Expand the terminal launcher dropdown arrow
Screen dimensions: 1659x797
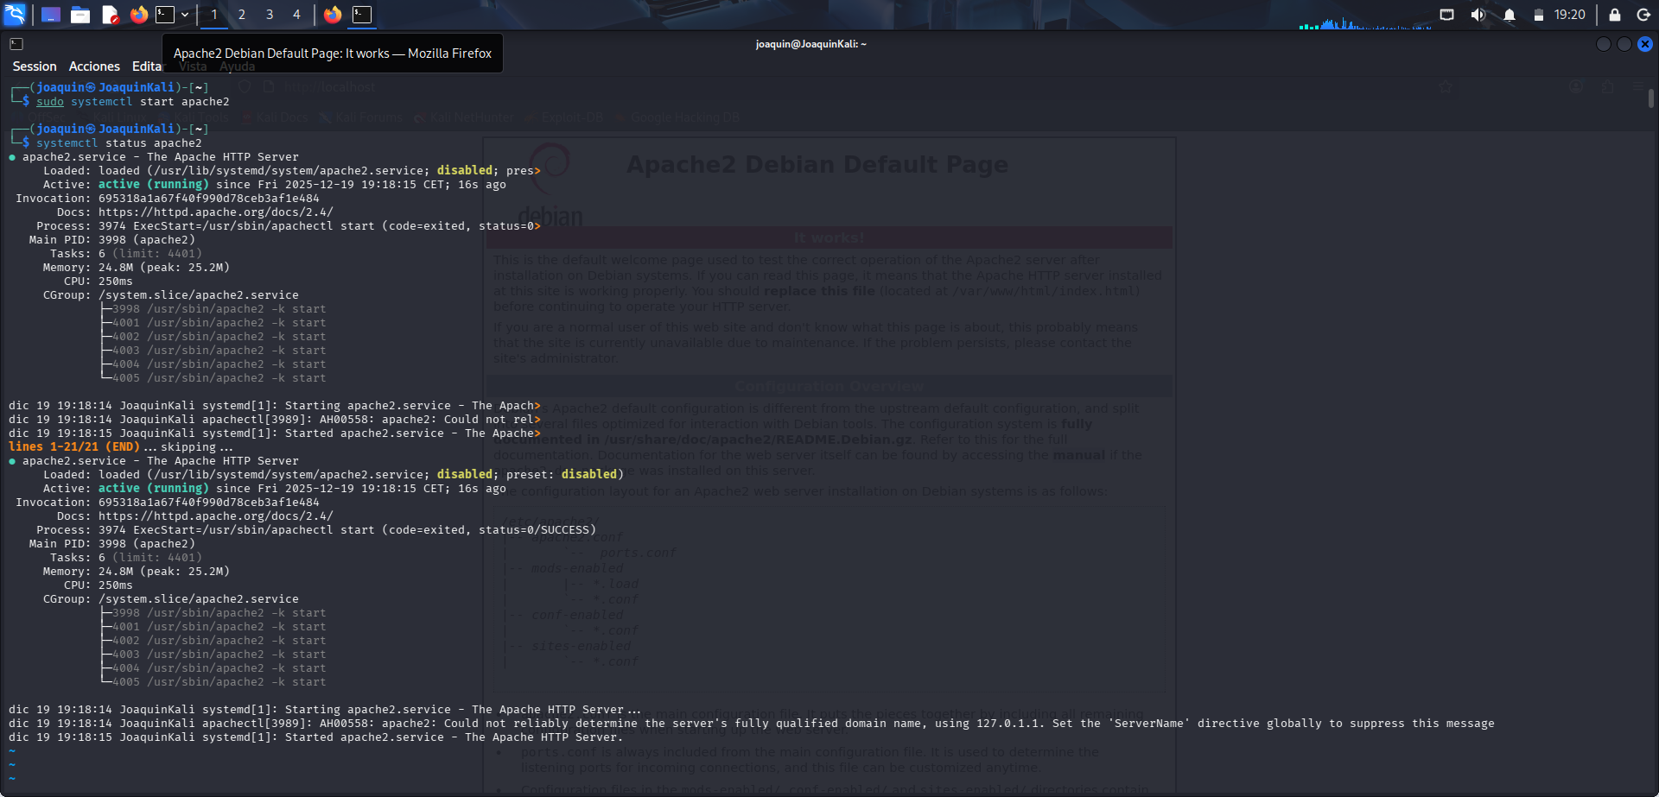[x=185, y=15]
